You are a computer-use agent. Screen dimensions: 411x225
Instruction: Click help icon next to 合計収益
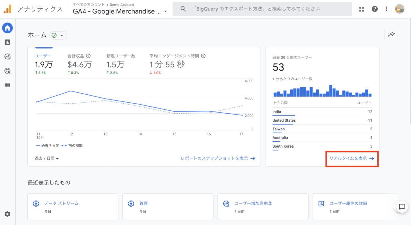pyautogui.click(x=88, y=56)
